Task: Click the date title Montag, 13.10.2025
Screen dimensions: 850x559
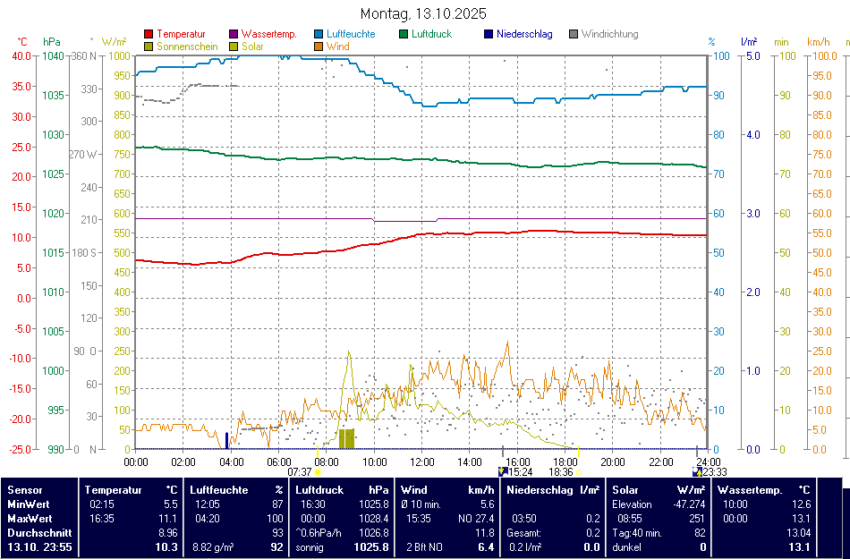Action: 423,14
